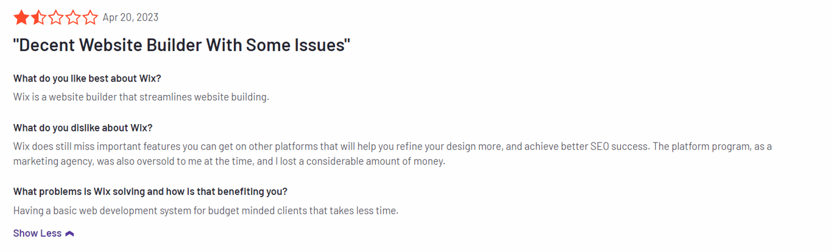832x252 pixels.
Task: Open the "Decent Website Builder With Some Issues" title
Action: pos(182,45)
